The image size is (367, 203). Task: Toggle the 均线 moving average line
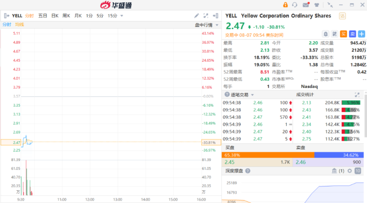20,24
